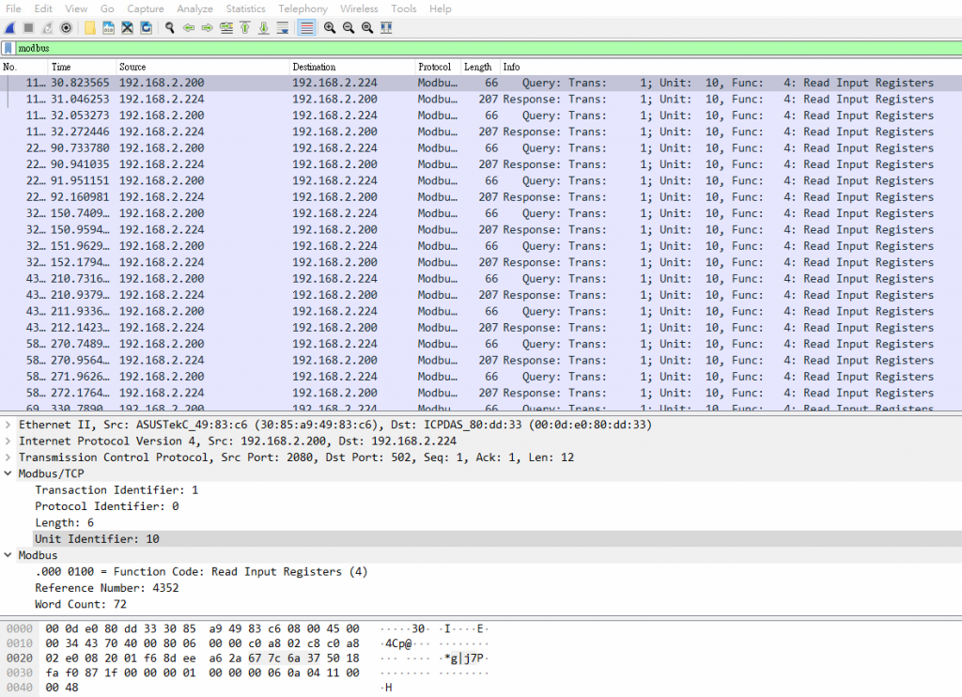Zoom in on the packet list text
Screen dimensions: 962x697
(x=330, y=27)
